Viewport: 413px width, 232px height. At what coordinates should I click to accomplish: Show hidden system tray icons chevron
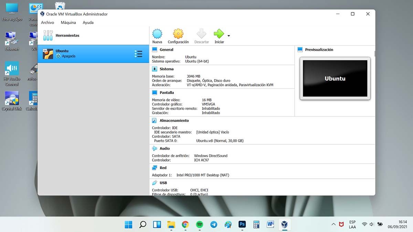(x=333, y=224)
